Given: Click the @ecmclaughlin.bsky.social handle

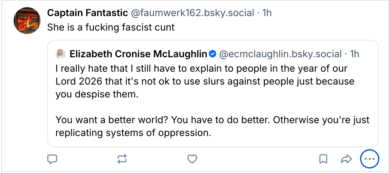Looking at the screenshot, I should pyautogui.click(x=280, y=54).
